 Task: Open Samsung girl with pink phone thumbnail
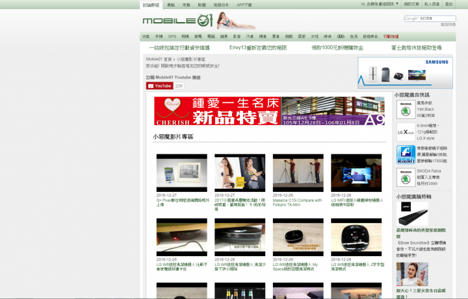click(x=412, y=274)
